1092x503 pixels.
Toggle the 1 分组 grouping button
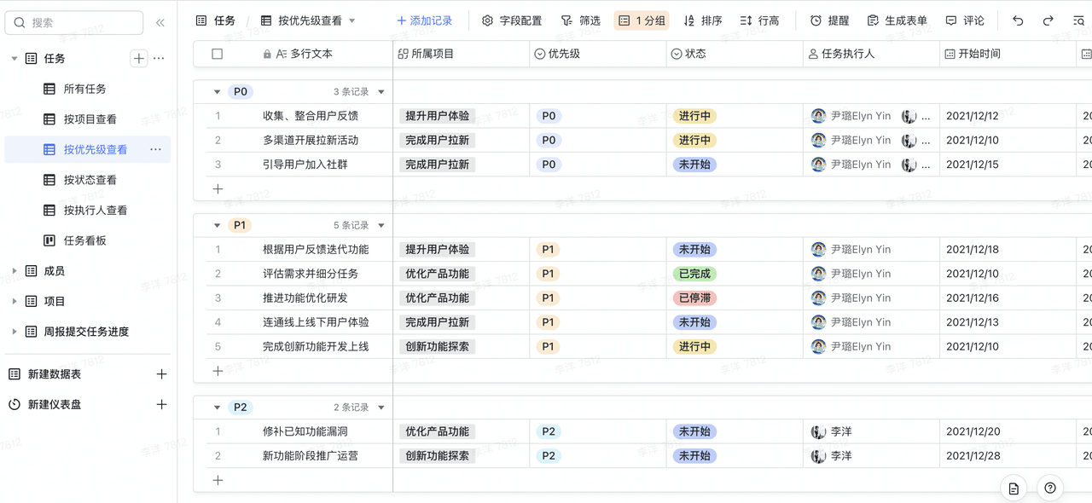[642, 20]
